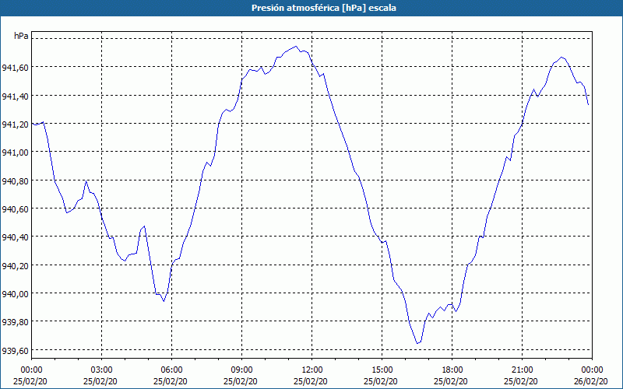
Task: Select the 940,20 y-axis value
Action: (15, 265)
